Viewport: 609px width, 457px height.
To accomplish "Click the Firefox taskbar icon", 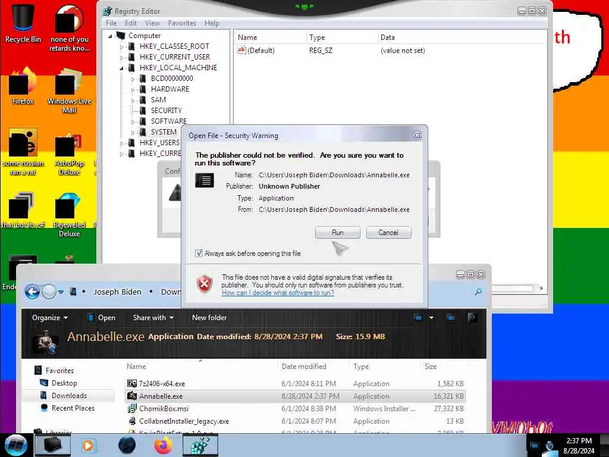I will (164, 445).
